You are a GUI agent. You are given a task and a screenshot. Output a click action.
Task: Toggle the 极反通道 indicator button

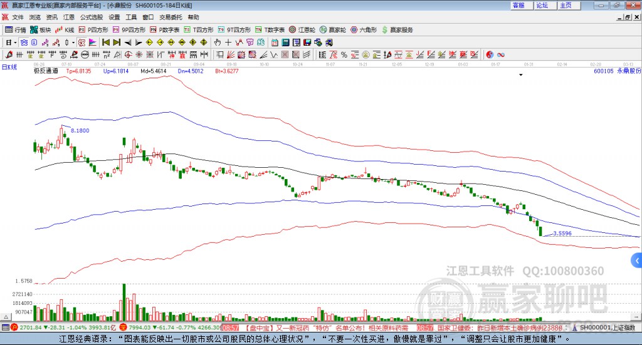click(x=82, y=43)
